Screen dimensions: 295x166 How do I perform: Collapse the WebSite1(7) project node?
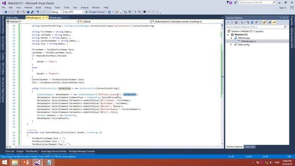[228, 35]
